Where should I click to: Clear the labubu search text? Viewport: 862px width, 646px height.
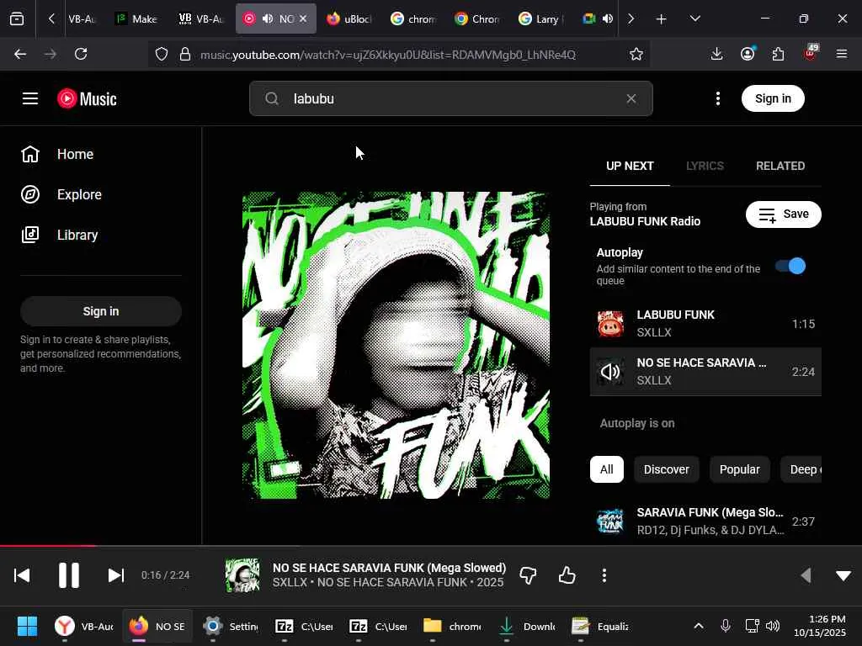point(631,99)
